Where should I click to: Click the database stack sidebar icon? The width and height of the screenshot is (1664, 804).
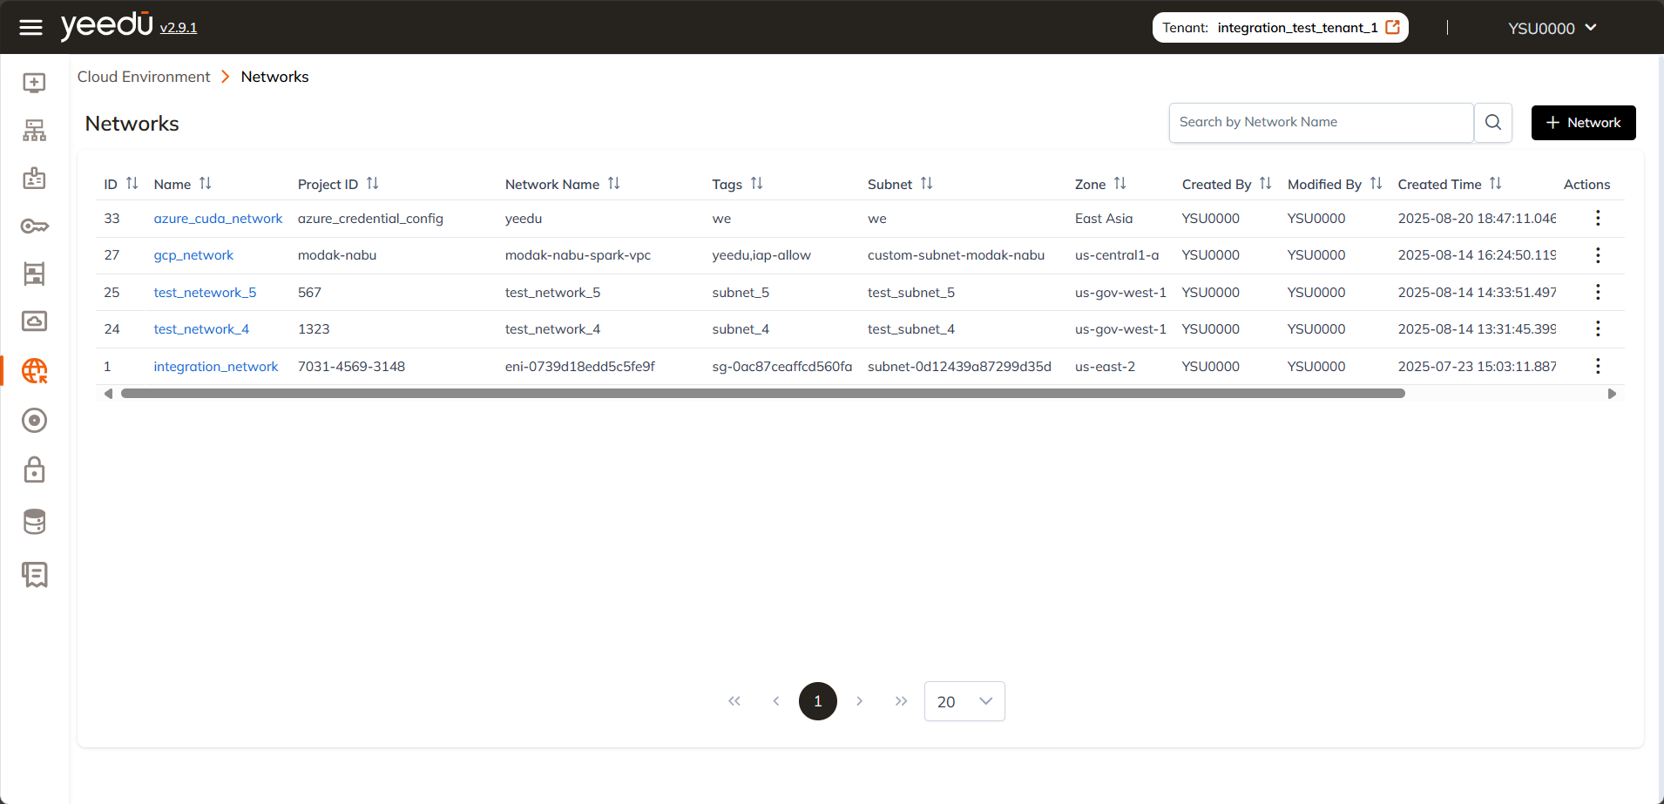point(34,522)
